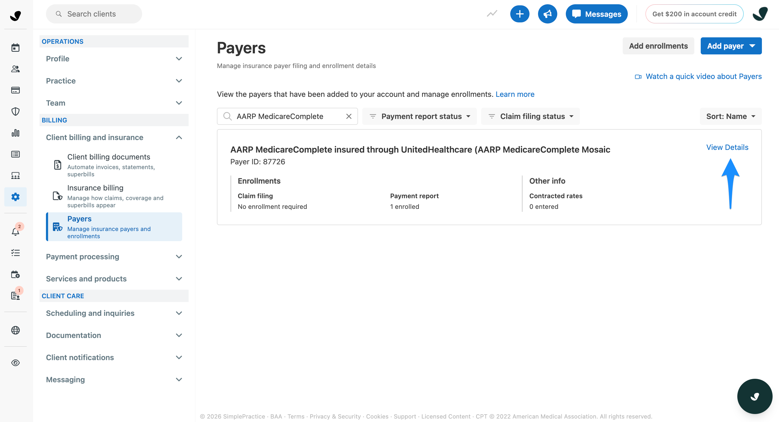This screenshot has width=779, height=422.
Task: Open the Add payer dropdown button
Action: point(731,46)
